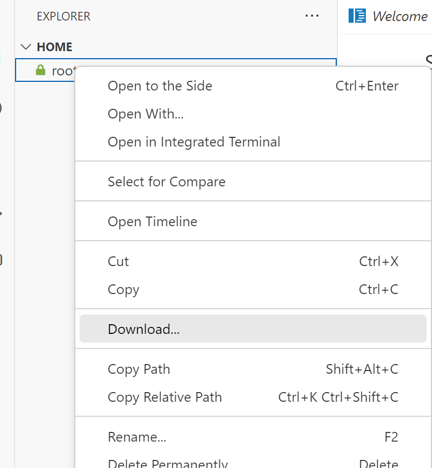Choose Delete Permanently
Viewport: 432px width, 468px height.
[x=167, y=463]
